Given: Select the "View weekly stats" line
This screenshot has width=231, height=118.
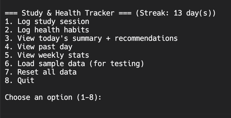Looking at the screenshot, I should tap(47, 55).
